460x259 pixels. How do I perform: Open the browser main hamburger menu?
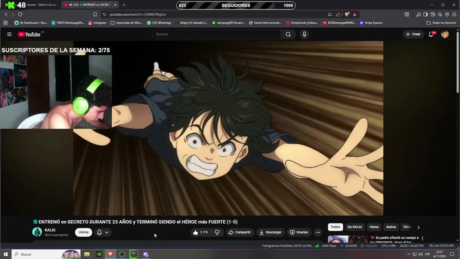click(x=454, y=14)
